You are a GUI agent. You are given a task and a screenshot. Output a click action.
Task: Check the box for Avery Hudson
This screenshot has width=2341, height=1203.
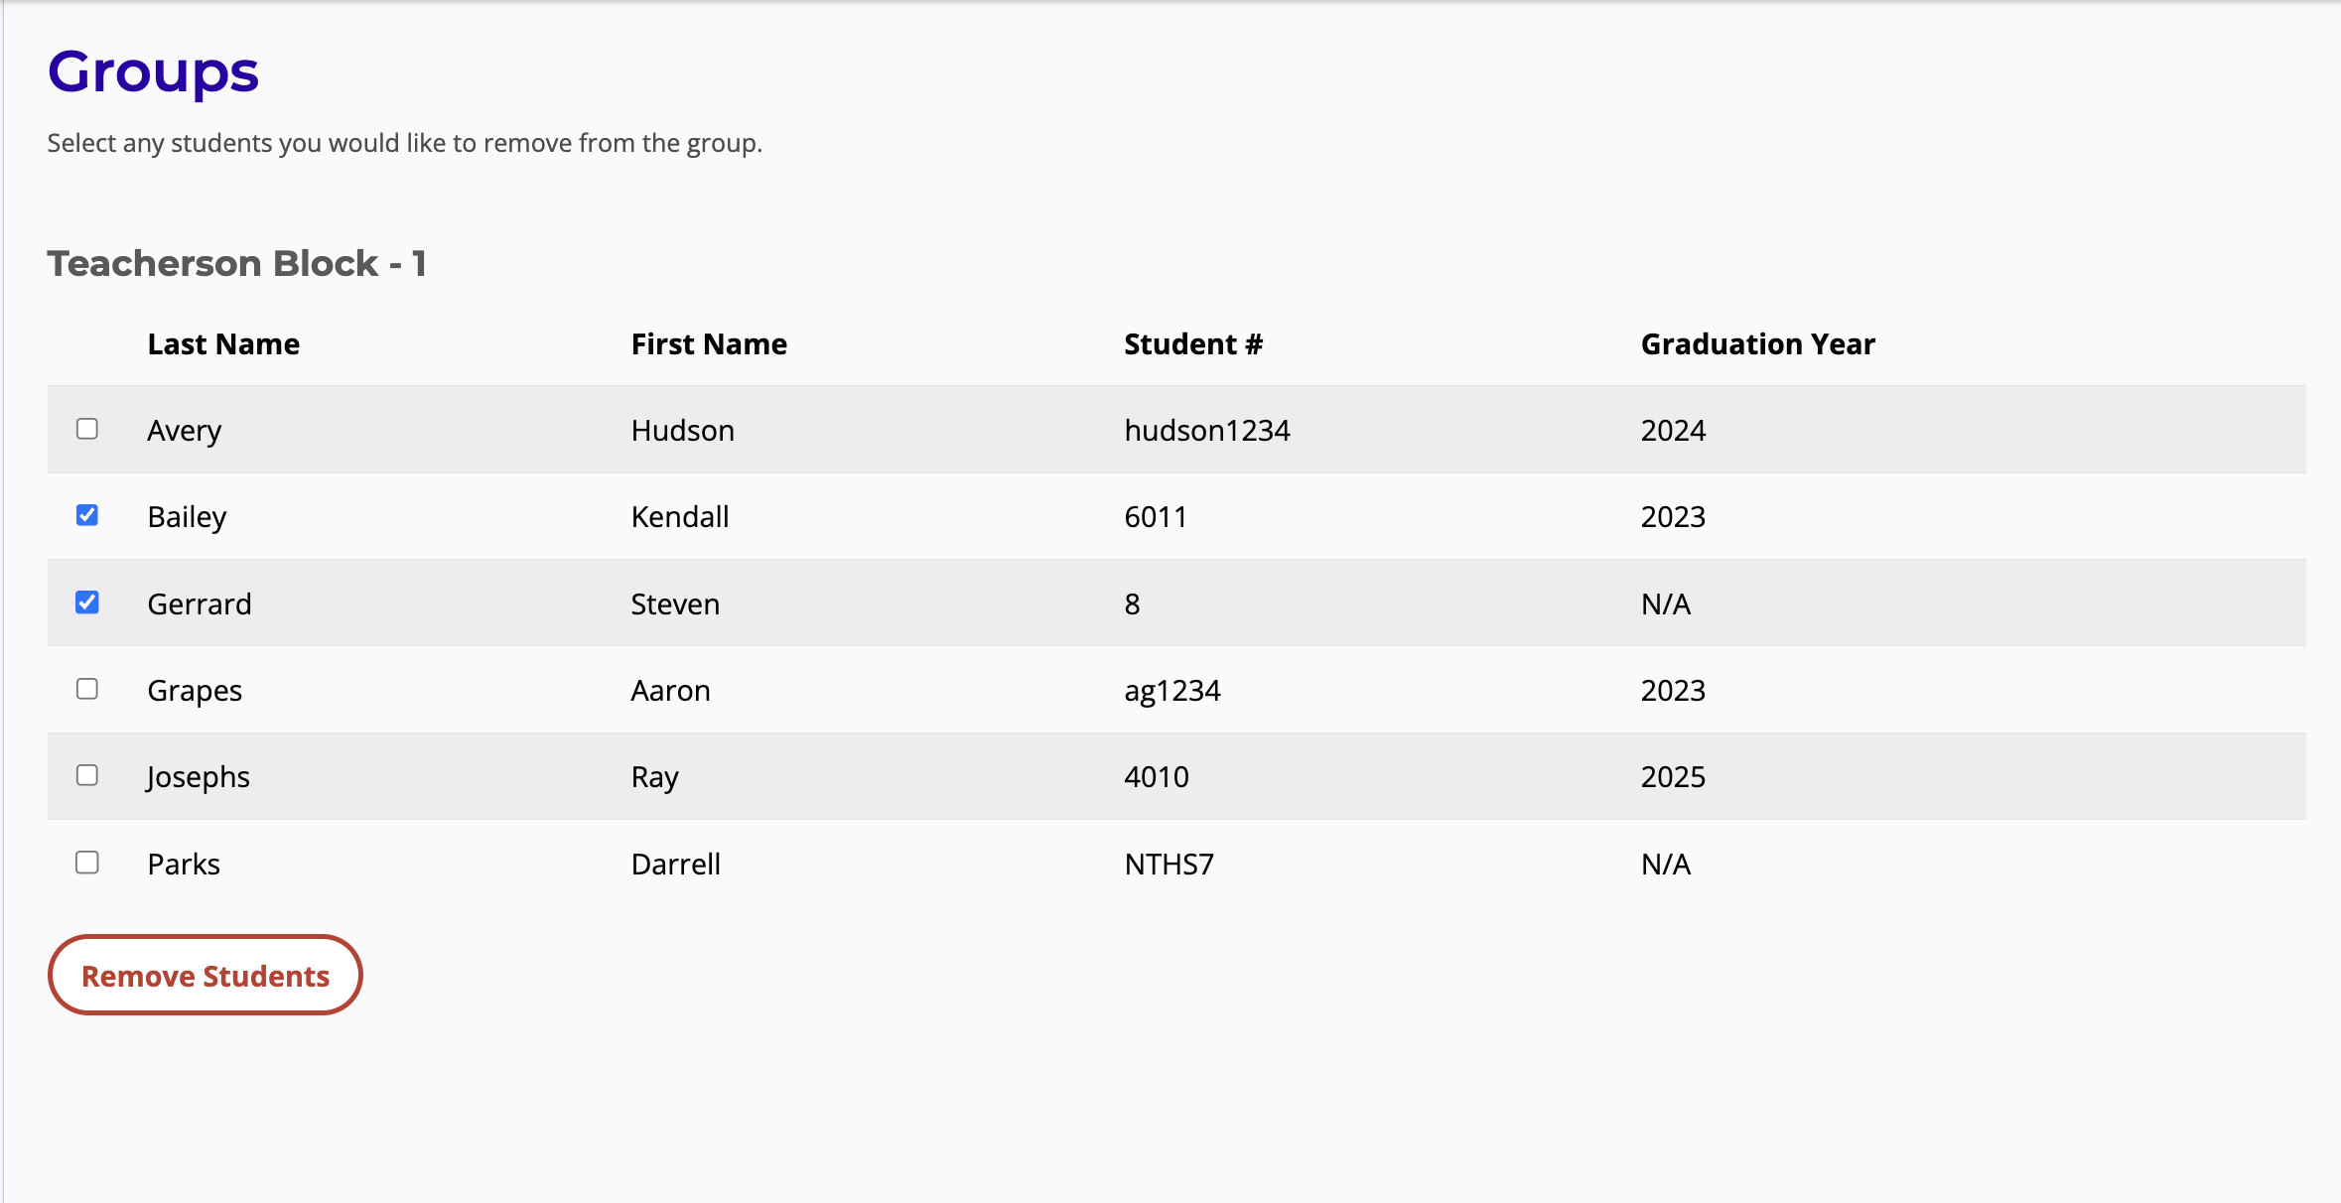pos(87,429)
